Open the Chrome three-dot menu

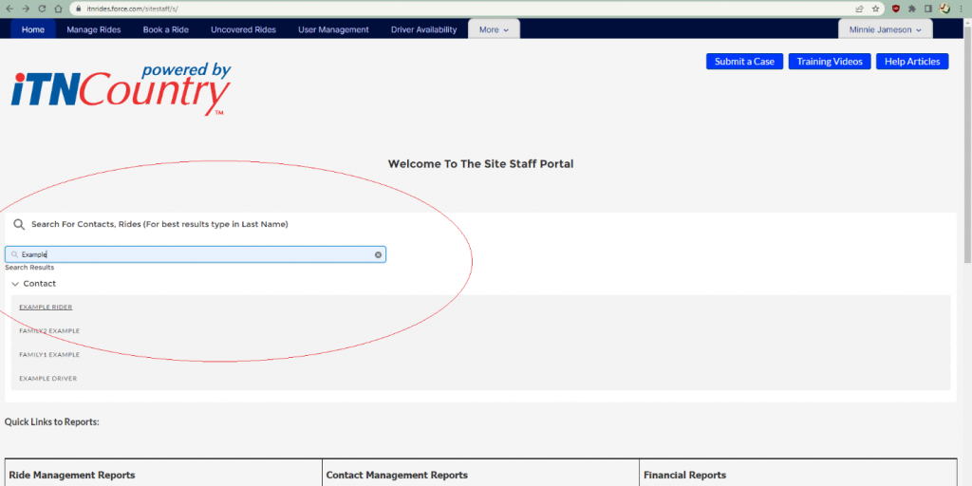[x=961, y=9]
